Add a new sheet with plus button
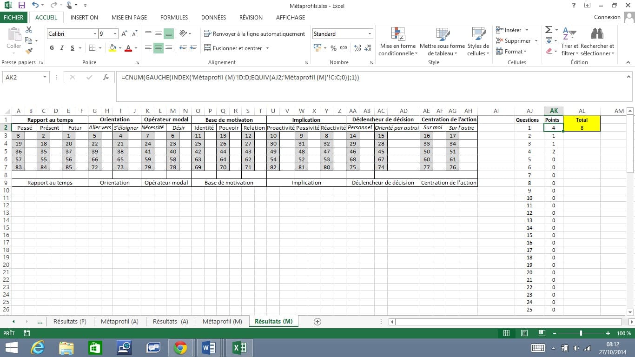Image resolution: width=635 pixels, height=357 pixels. pyautogui.click(x=317, y=321)
